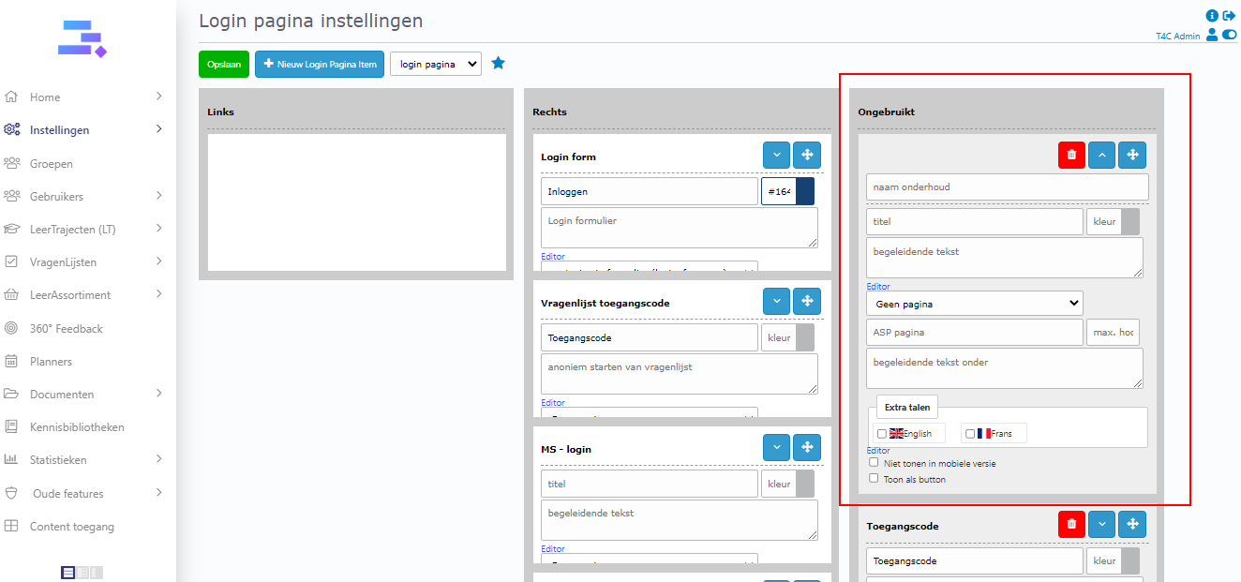Click move handle on Login form item
1241x582 pixels.
pyautogui.click(x=806, y=157)
